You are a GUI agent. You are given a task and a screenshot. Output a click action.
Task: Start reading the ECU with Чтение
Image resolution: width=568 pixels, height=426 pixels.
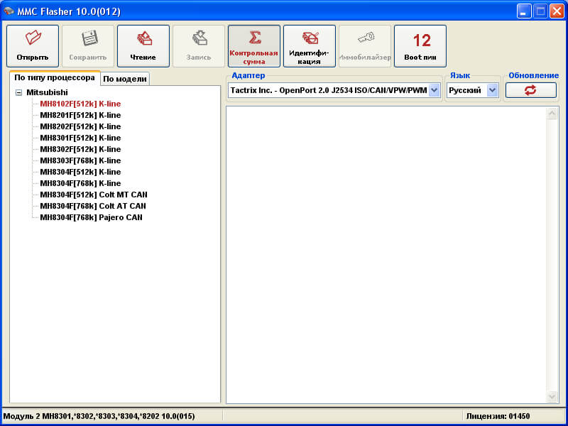pyautogui.click(x=143, y=46)
